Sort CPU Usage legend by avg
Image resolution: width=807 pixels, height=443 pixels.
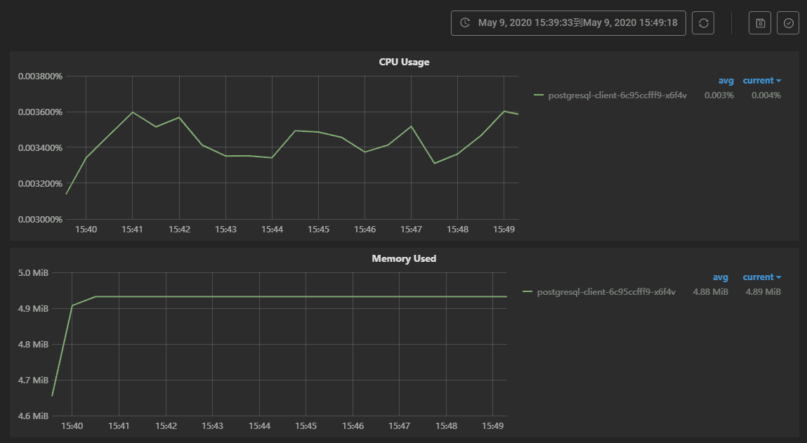(x=726, y=81)
